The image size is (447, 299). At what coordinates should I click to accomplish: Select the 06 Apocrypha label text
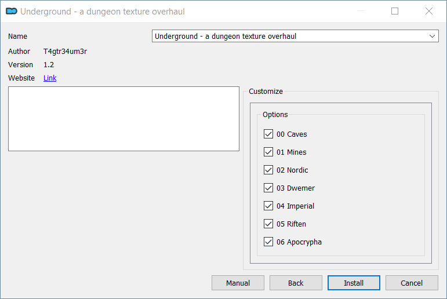(299, 242)
